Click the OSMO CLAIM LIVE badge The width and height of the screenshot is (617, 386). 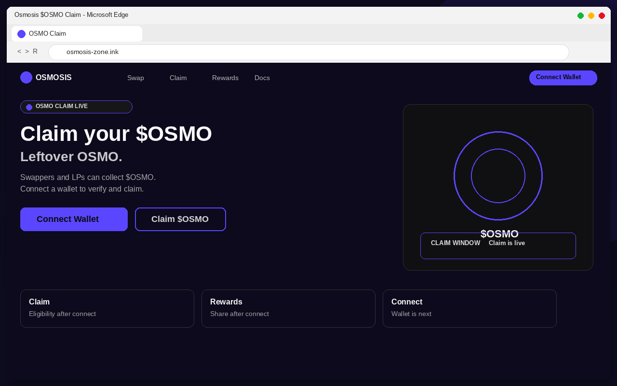coord(76,107)
